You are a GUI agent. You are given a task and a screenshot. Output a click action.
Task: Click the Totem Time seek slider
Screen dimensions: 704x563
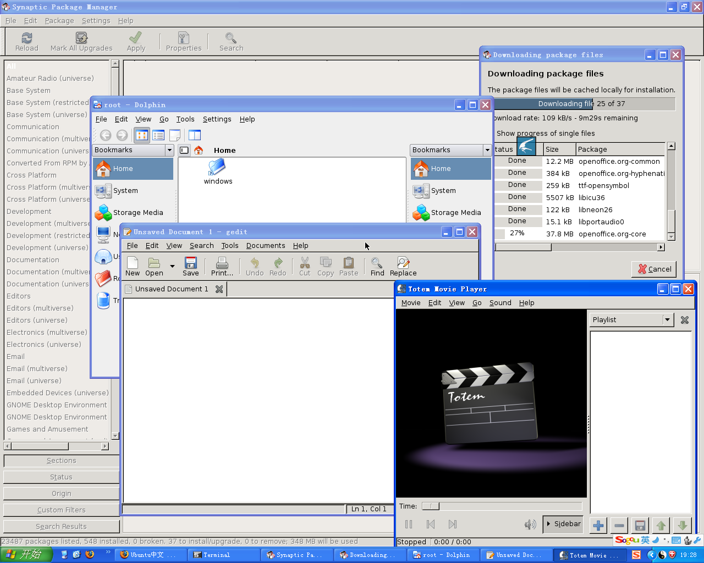(502, 506)
